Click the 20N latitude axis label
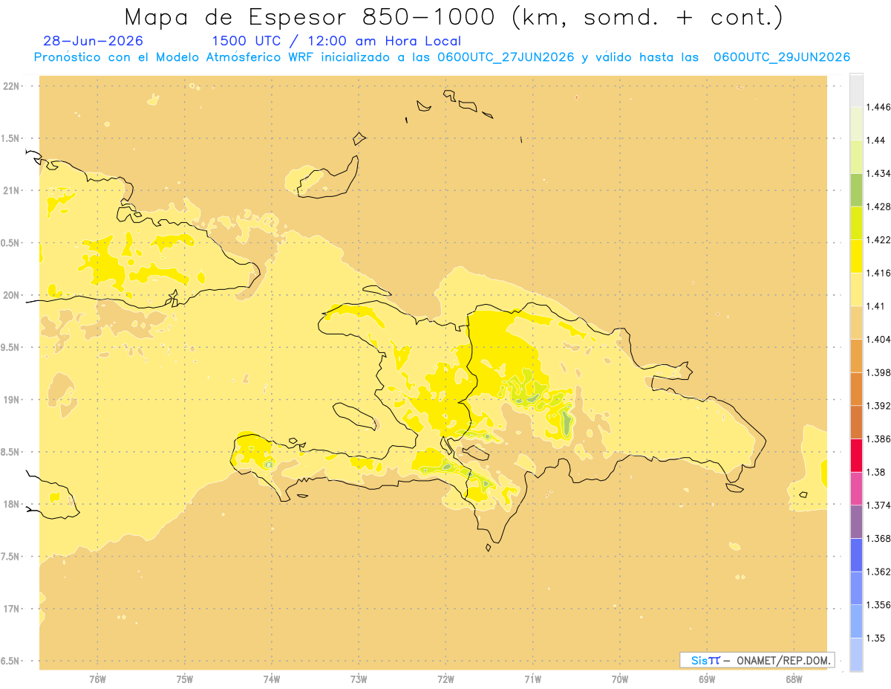 tap(11, 295)
